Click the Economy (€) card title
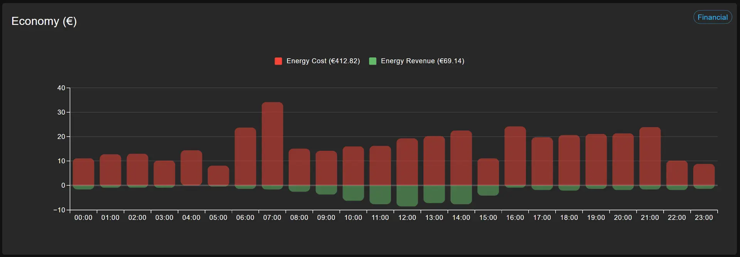740x257 pixels. pos(44,21)
